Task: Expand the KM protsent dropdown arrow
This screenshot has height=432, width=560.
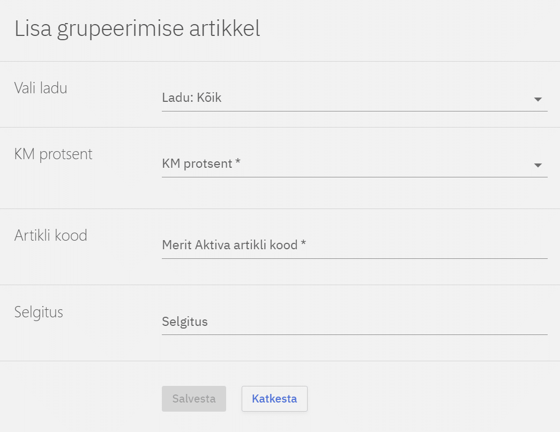Action: (x=538, y=165)
